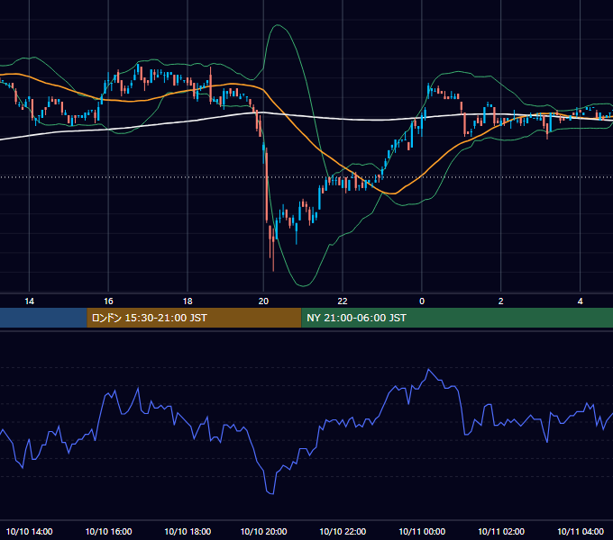Screen dimensions: 613x540
Task: Click the oscillator's highest peak after 00:00
Action: click(428, 370)
